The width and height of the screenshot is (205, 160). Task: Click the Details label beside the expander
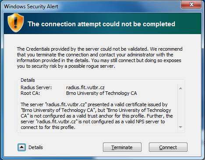click(x=35, y=147)
